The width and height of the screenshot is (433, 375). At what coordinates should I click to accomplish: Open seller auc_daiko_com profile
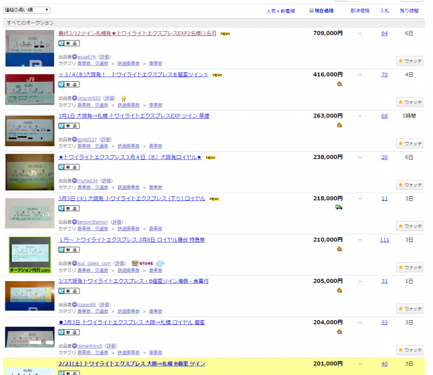pos(94,264)
